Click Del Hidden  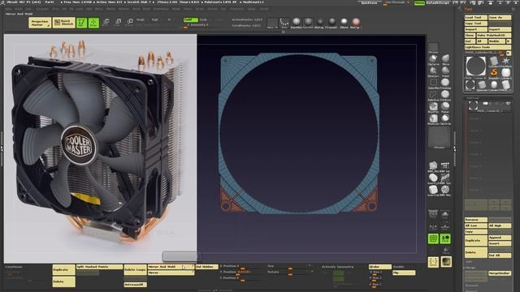(x=207, y=267)
